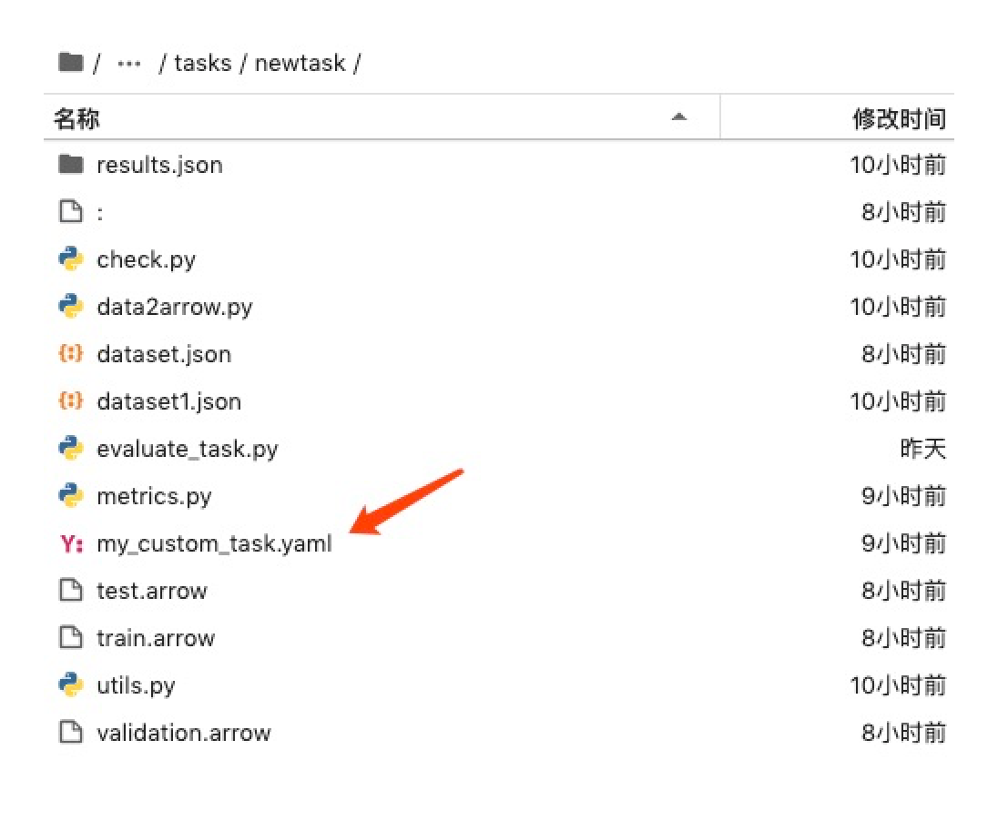The image size is (998, 821).
Task: Click the root folder icon in breadcrumb
Action: click(70, 63)
